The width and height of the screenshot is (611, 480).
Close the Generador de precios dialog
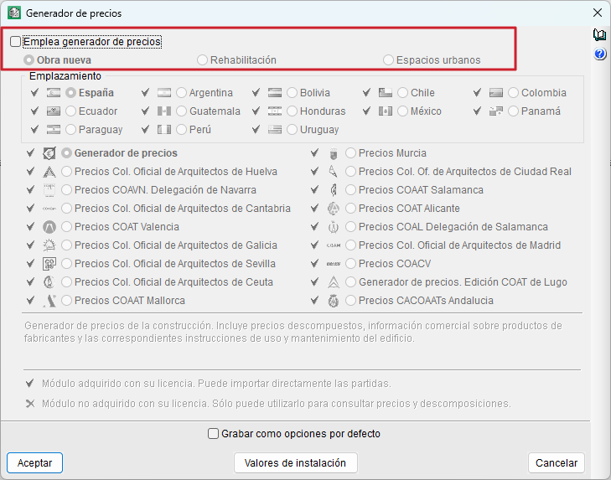(598, 13)
